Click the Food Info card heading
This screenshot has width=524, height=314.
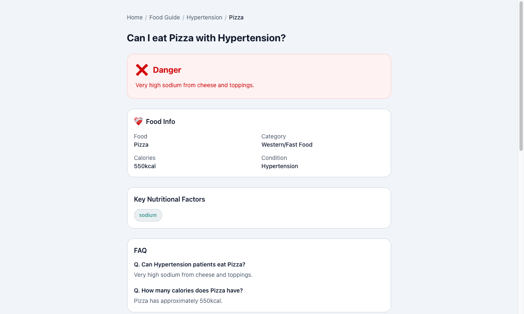tap(161, 121)
